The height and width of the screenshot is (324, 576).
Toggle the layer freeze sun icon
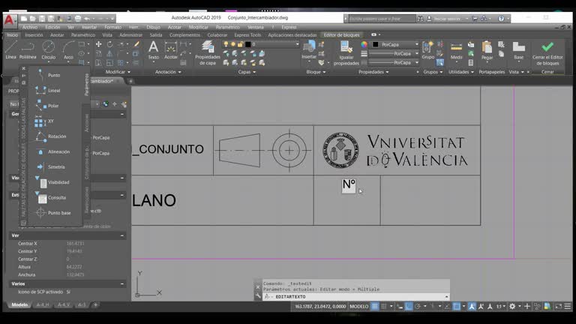[233, 44]
